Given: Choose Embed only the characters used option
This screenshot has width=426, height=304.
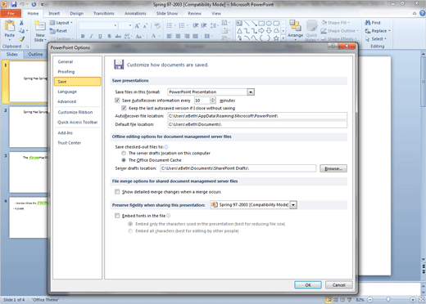Looking at the screenshot, I should pos(130,224).
